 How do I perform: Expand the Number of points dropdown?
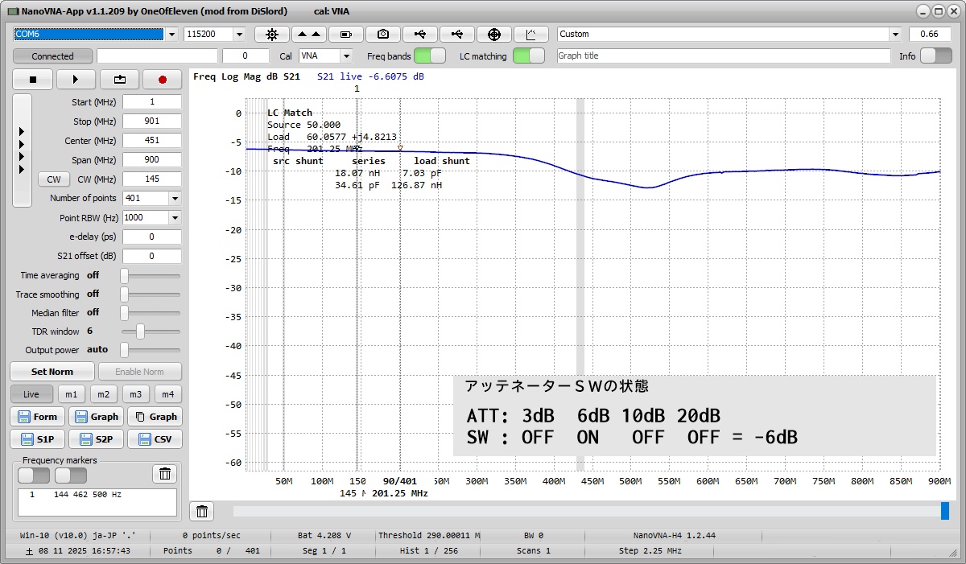click(x=175, y=199)
